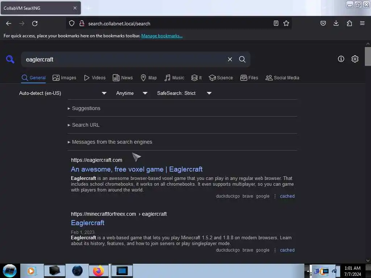371x278 pixels.
Task: Open the taskbar clock showing 1:01 AM
Action: [x=352, y=271]
